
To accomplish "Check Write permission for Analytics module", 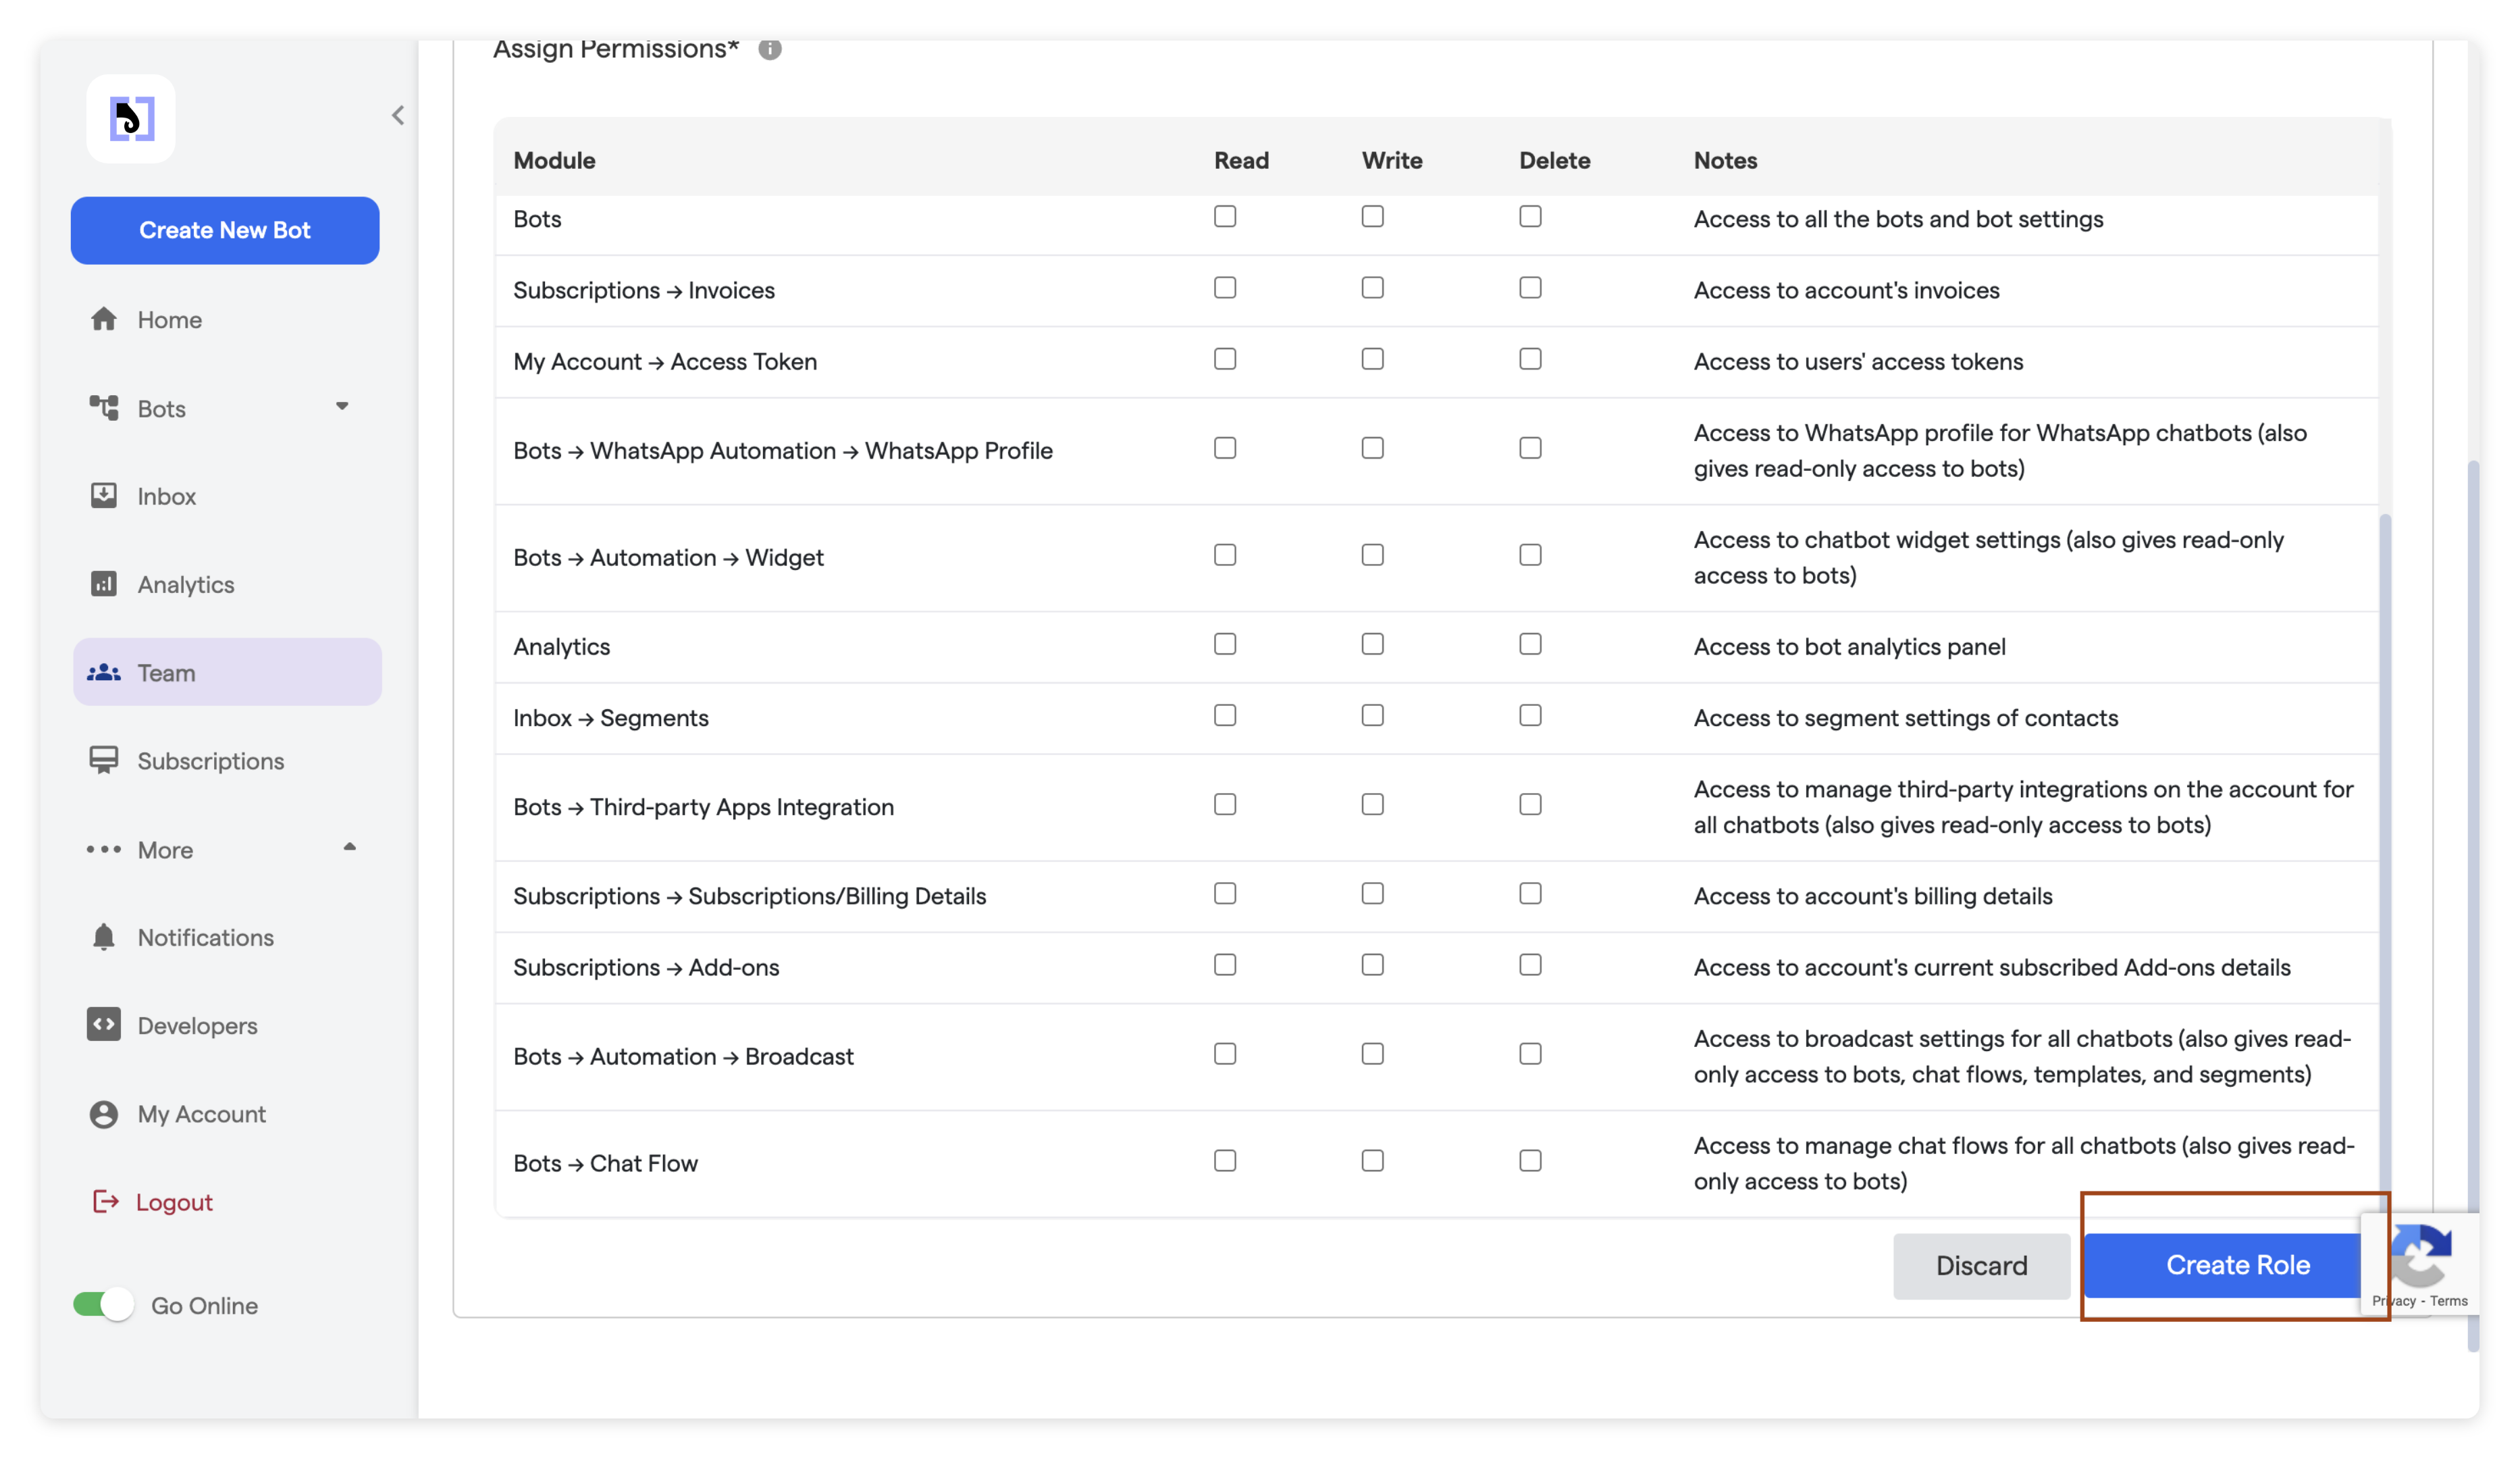I will point(1372,644).
